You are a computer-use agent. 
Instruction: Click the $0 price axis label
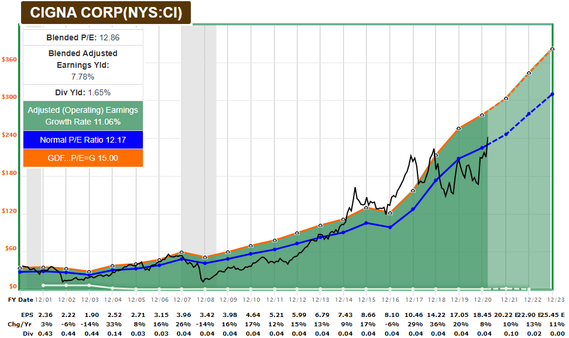(x=13, y=287)
